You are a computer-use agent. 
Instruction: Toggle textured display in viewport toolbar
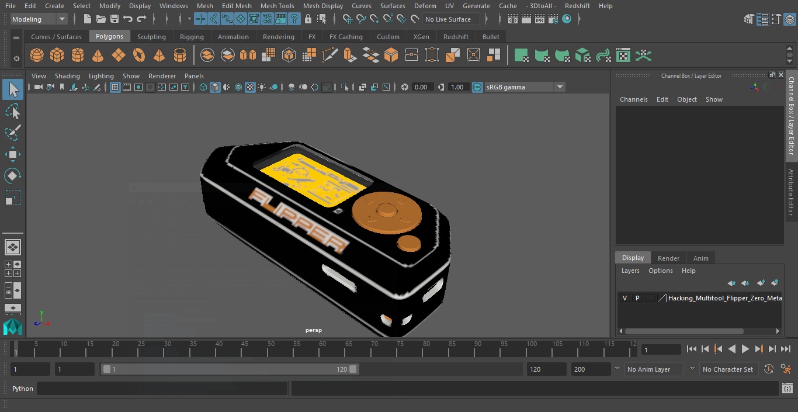pos(250,87)
